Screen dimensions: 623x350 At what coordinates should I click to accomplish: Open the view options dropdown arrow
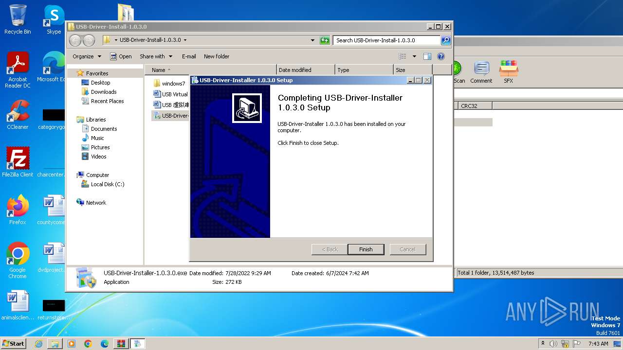pos(414,56)
